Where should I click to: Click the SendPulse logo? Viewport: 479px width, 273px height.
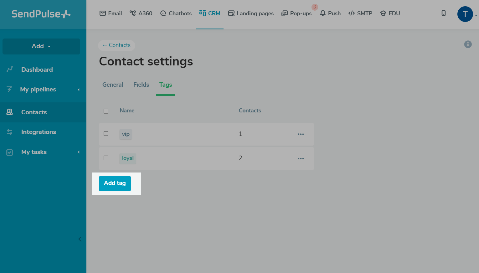(41, 14)
